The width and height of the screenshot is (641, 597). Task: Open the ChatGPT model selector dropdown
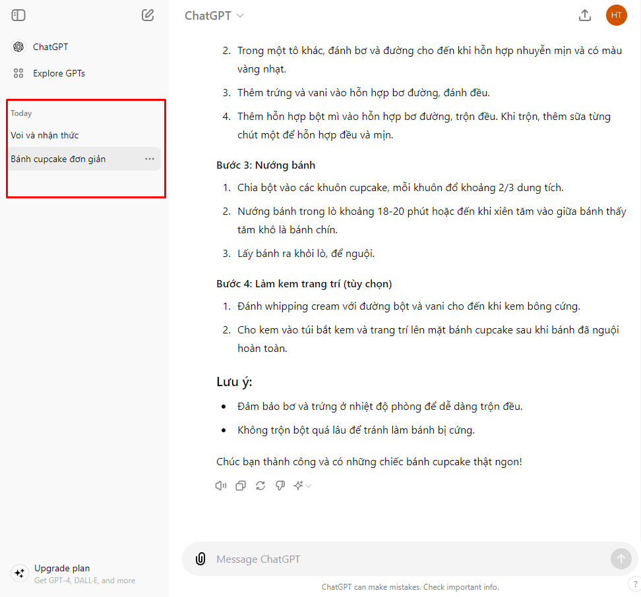click(x=214, y=16)
